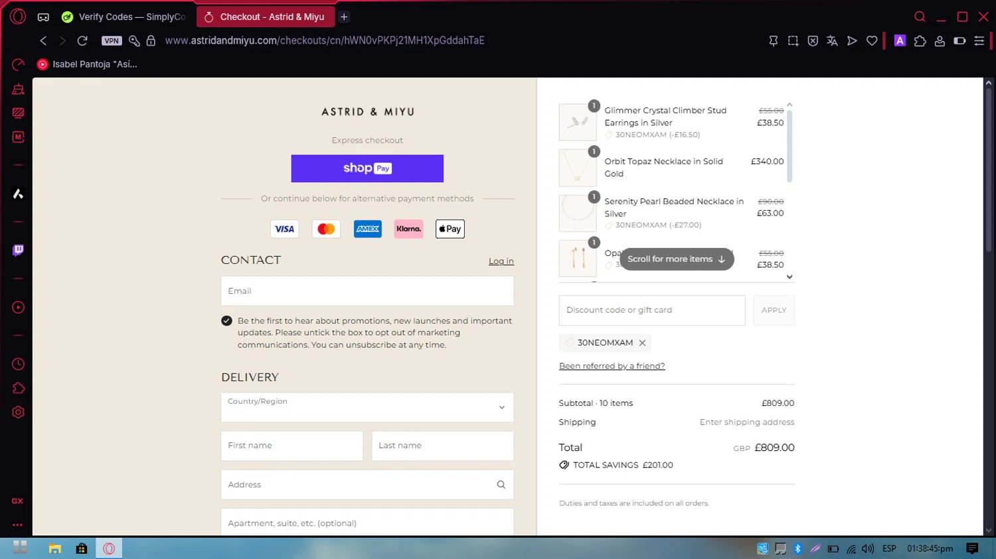
Task: Pay with the Shop Pay button
Action: (367, 168)
